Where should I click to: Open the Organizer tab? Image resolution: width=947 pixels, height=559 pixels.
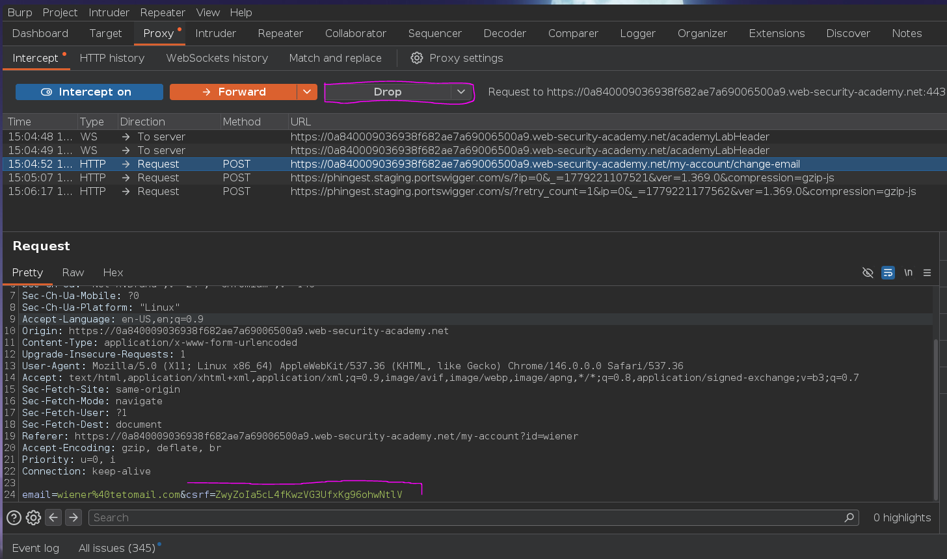click(x=702, y=33)
